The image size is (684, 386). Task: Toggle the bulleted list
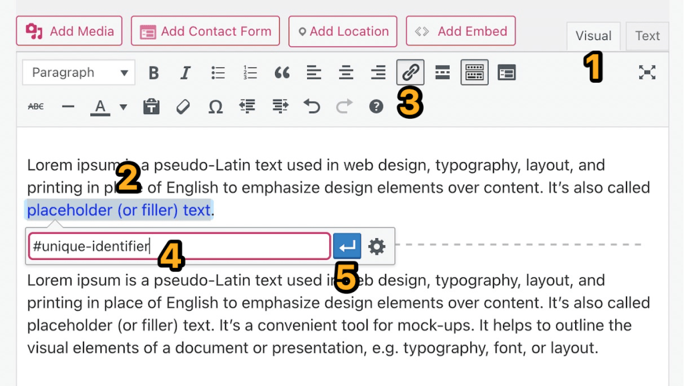click(x=217, y=72)
